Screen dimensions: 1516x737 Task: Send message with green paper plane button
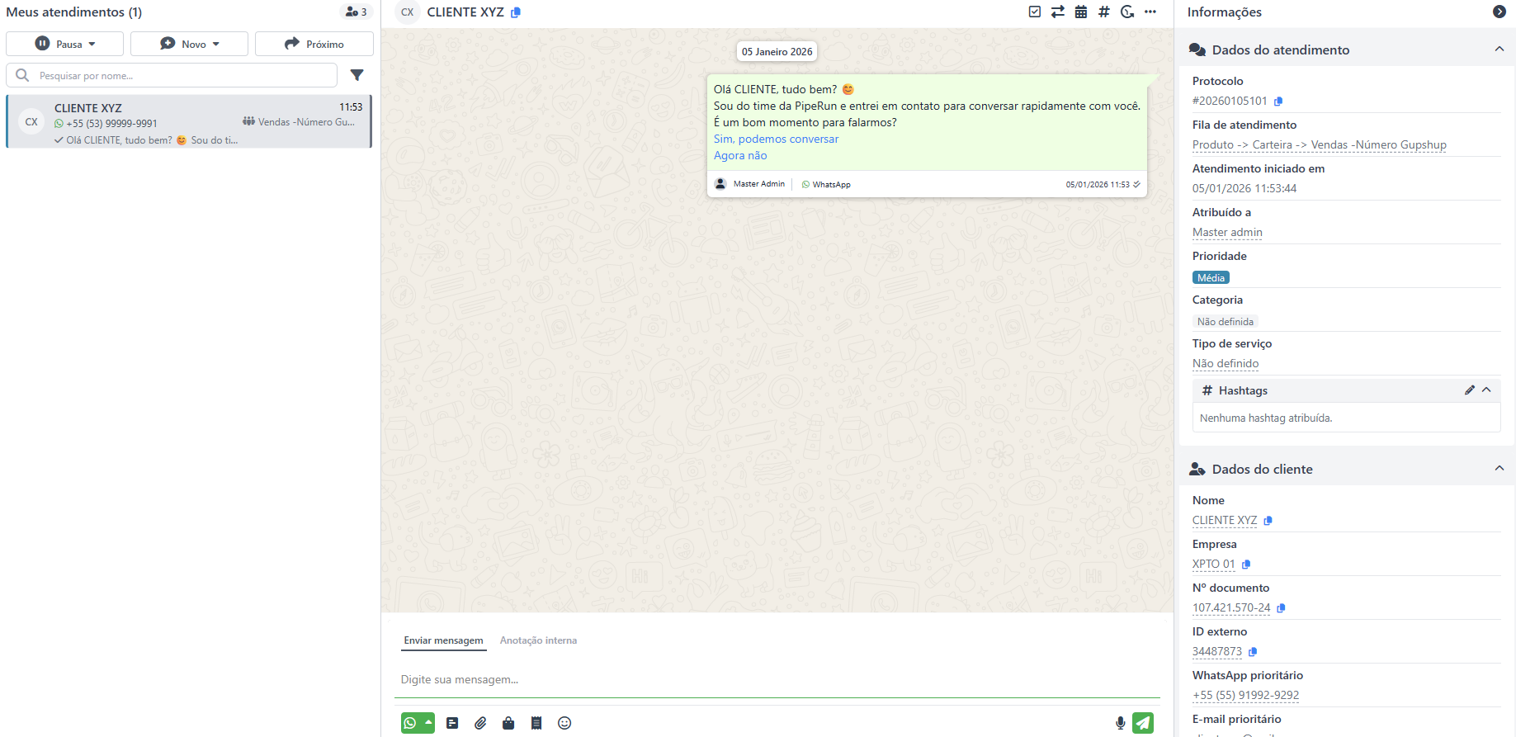(1143, 723)
